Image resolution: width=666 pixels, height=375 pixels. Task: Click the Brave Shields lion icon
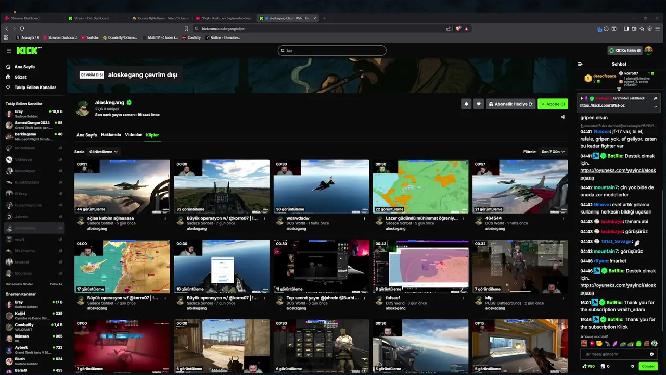[x=458, y=29]
